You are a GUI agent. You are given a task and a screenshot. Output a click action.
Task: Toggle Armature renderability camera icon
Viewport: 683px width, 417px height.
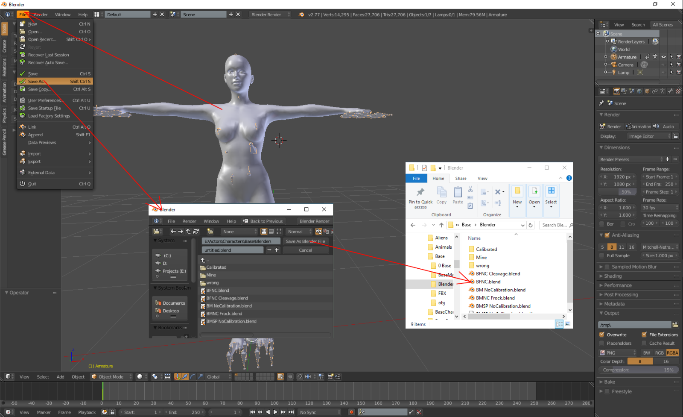point(679,57)
